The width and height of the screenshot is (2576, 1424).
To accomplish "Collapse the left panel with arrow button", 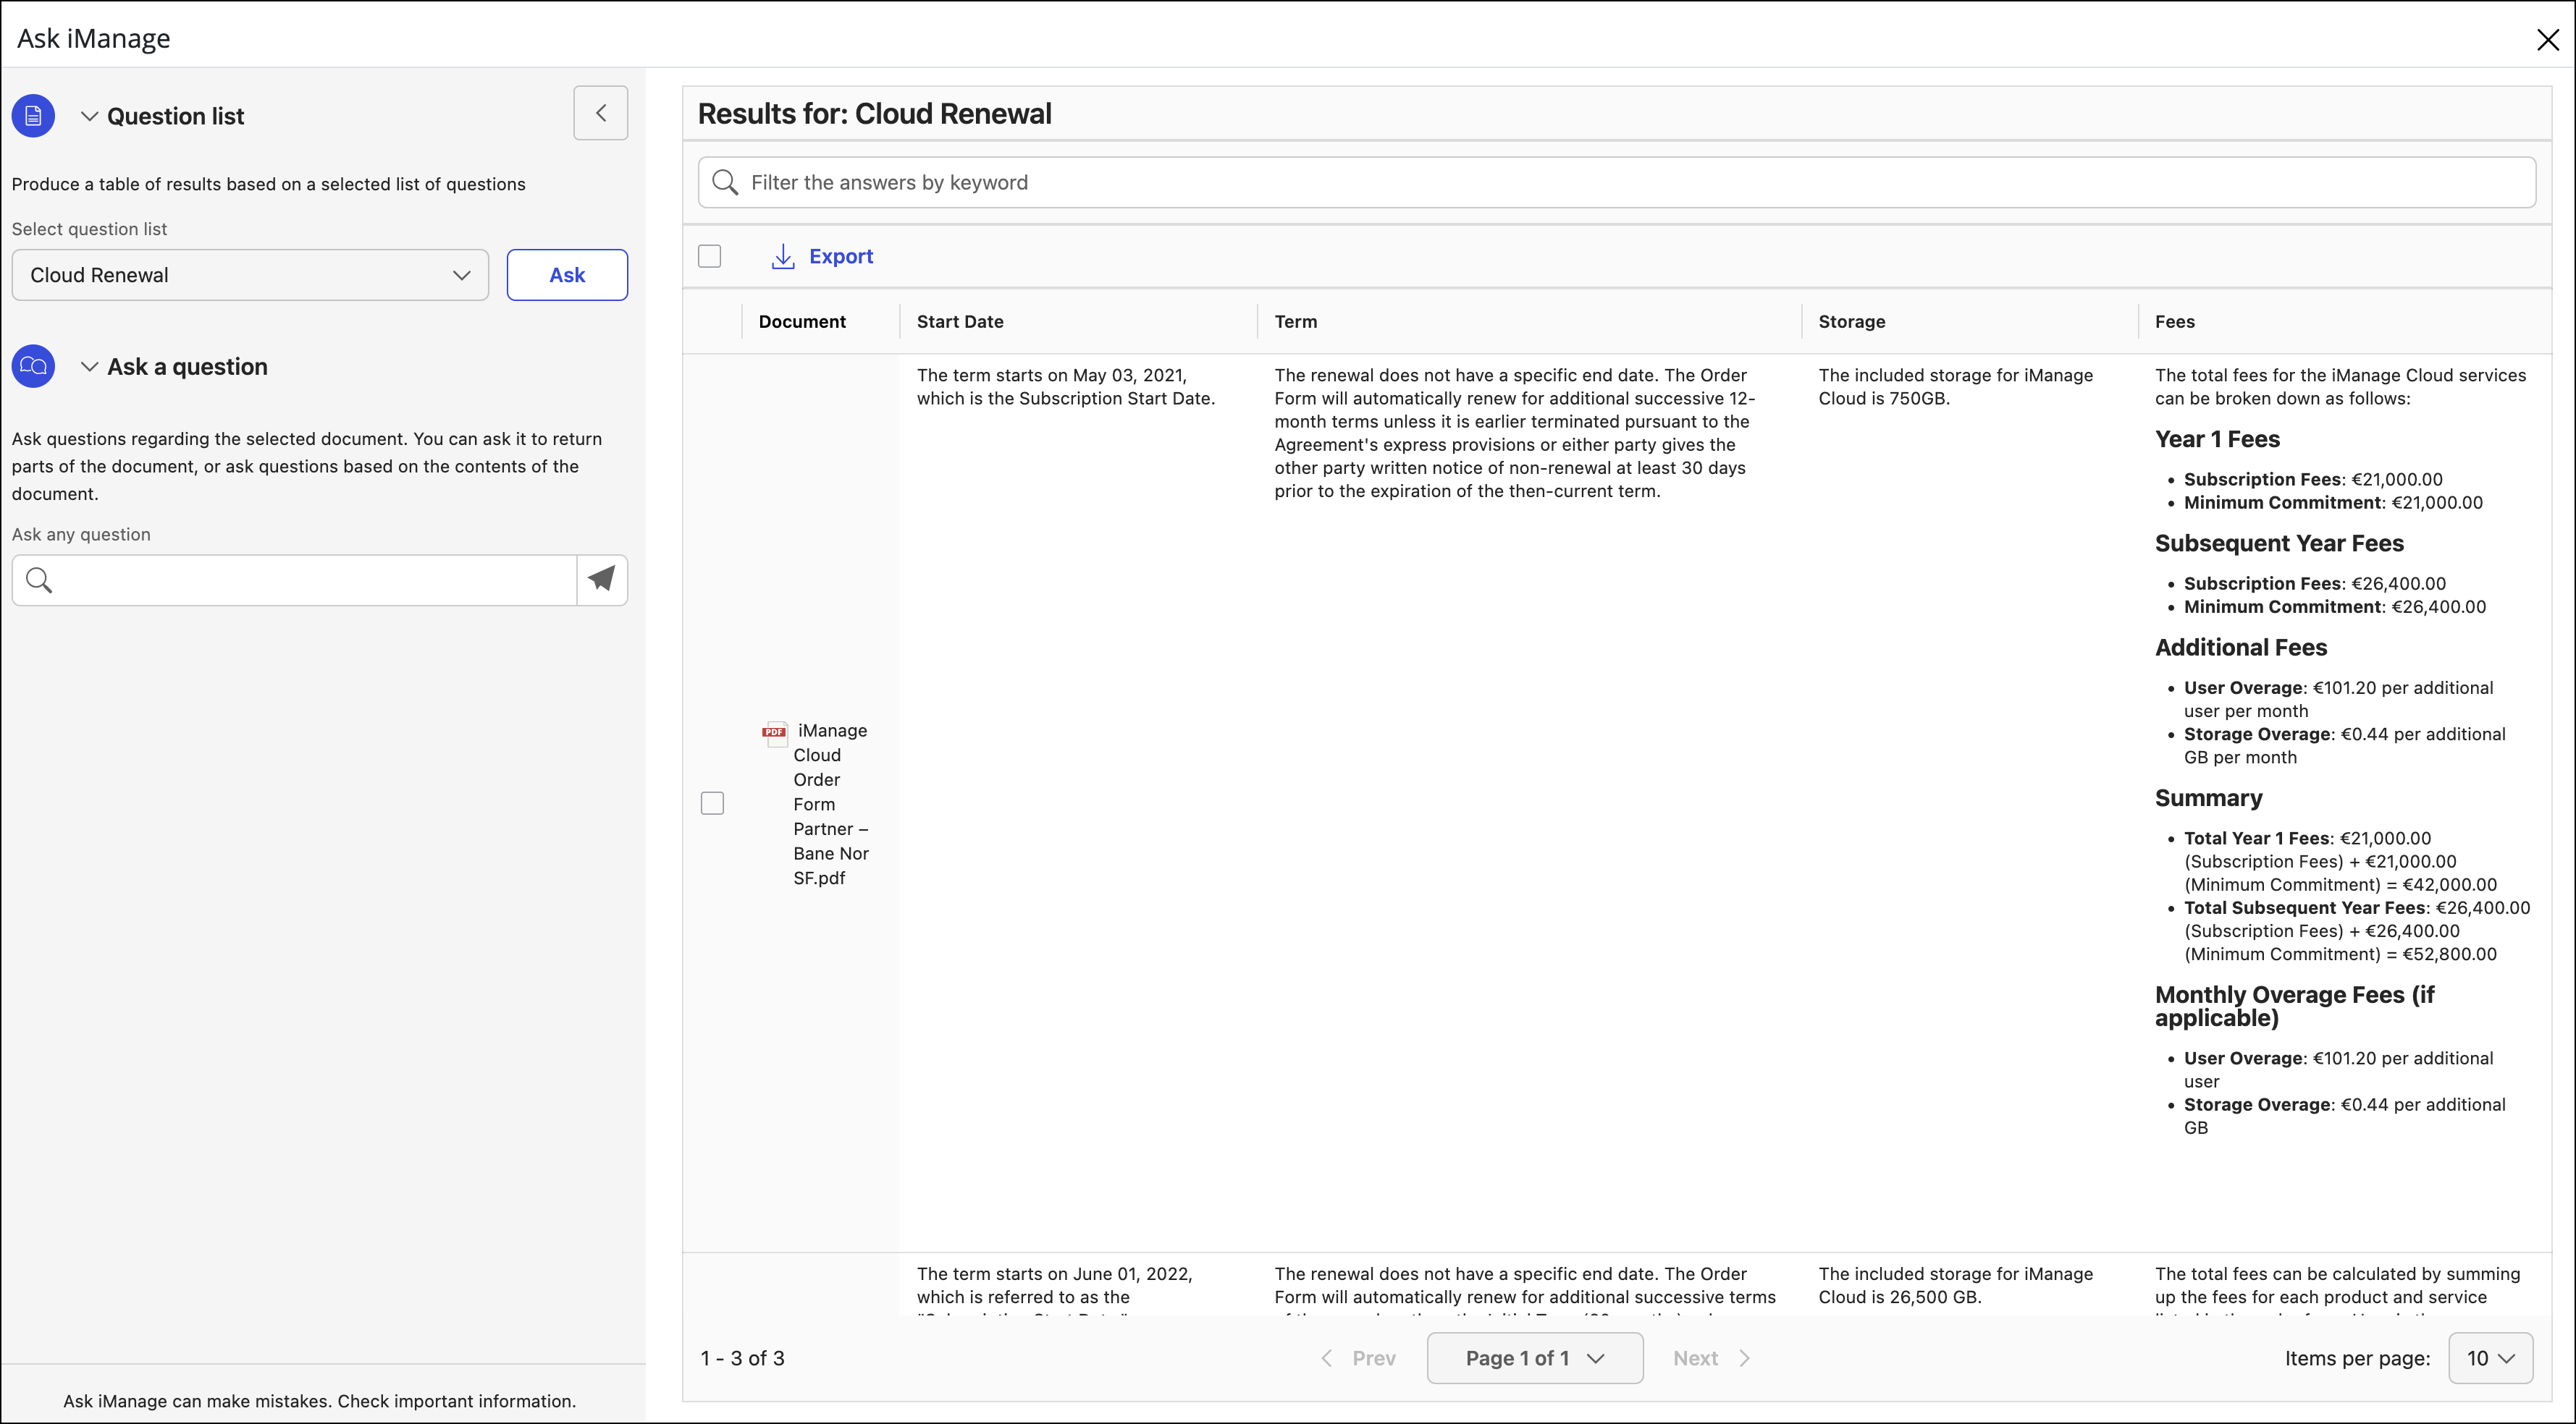I will (600, 113).
